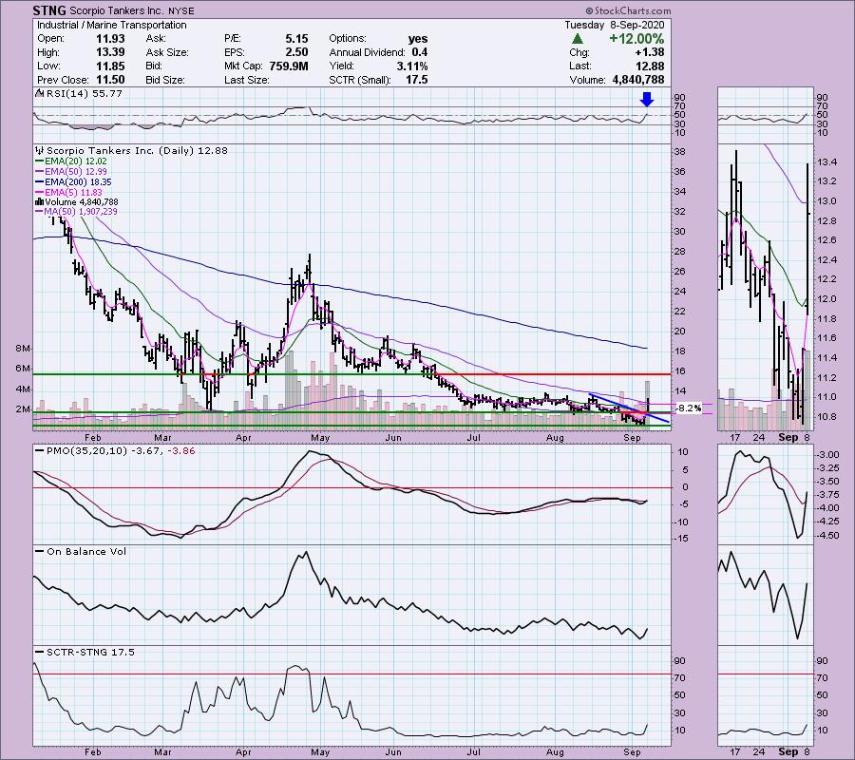Open the price zoom thumbnail panel
Screen dimensions: 855x760
tap(765, 287)
